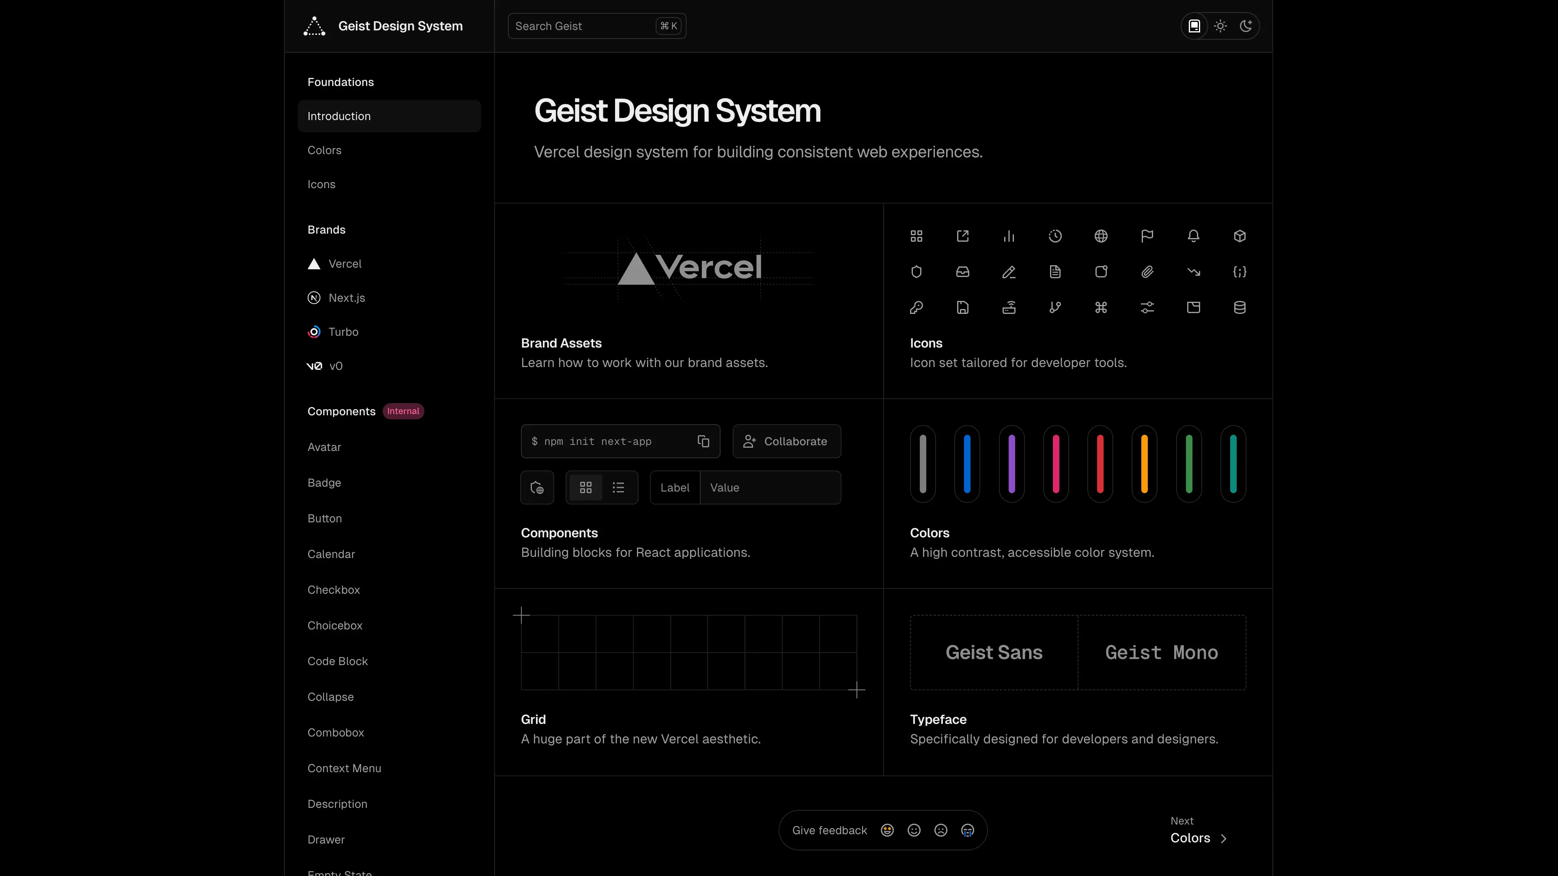Click the Geist triangle logo icon

[314, 26]
